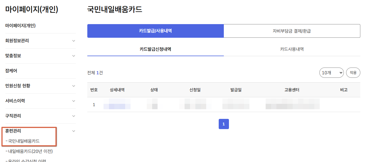Screen dimensions: 370x162
Task: Open 마이페이지(개인) sidebar link
Action: (20, 26)
